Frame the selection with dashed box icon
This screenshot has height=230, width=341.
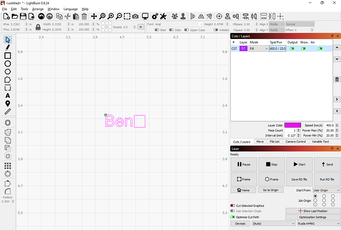tap(127, 16)
